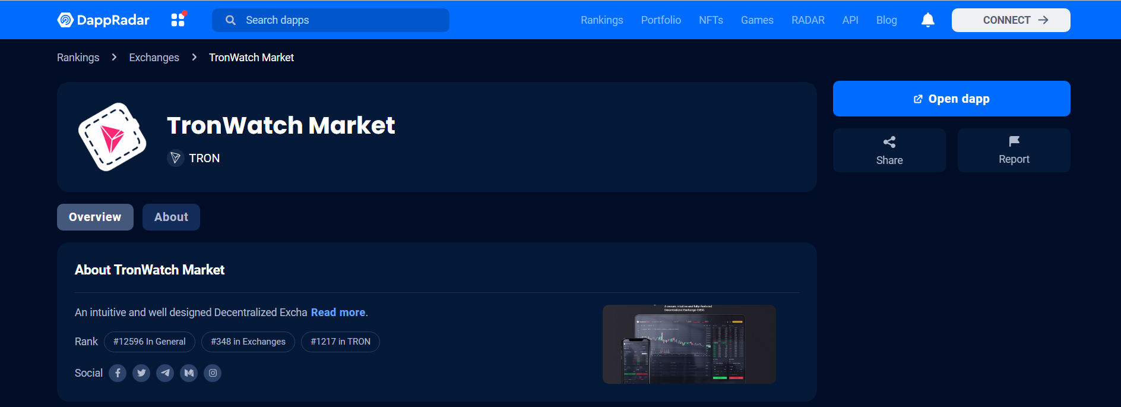Click the Open dapp button
Image resolution: width=1121 pixels, height=407 pixels.
[951, 99]
